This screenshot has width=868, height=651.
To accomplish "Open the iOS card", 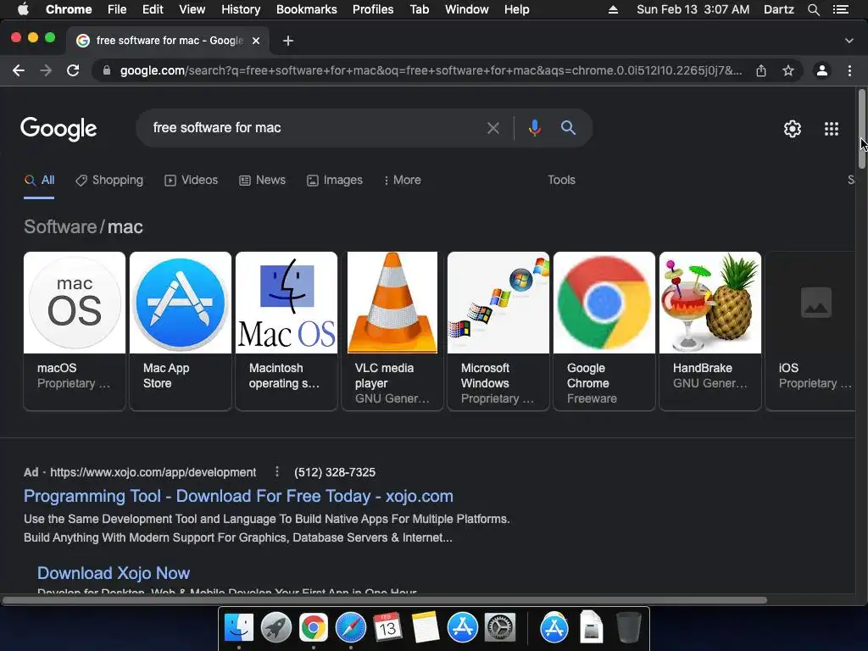I will pyautogui.click(x=811, y=331).
